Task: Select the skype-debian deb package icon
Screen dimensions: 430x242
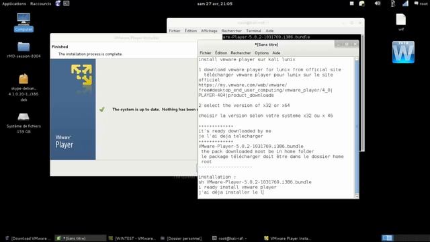Action: click(x=24, y=79)
